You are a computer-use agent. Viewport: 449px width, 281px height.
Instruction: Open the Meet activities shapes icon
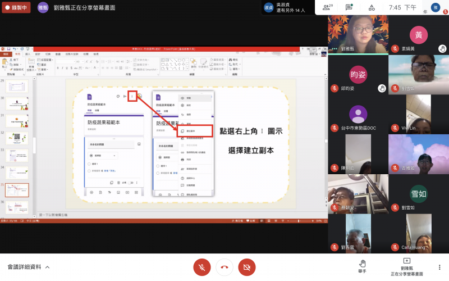point(372,8)
